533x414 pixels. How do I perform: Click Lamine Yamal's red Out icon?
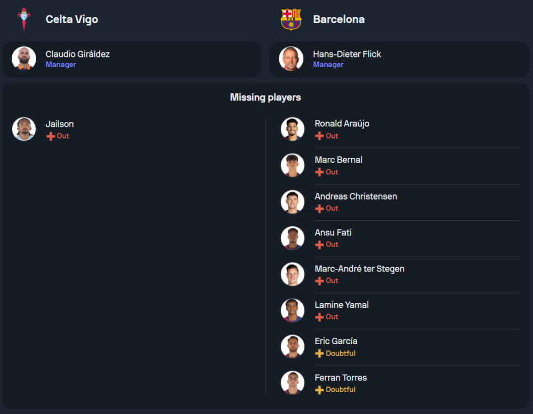click(x=319, y=317)
